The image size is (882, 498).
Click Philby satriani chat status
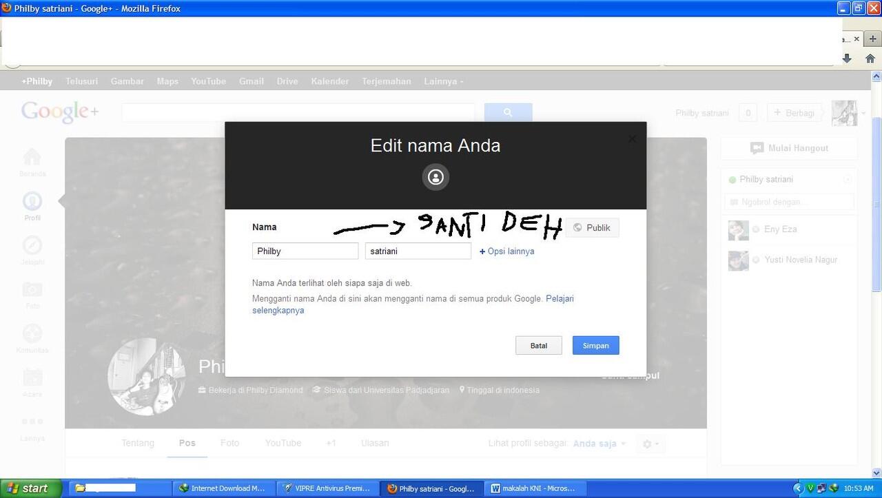point(766,179)
